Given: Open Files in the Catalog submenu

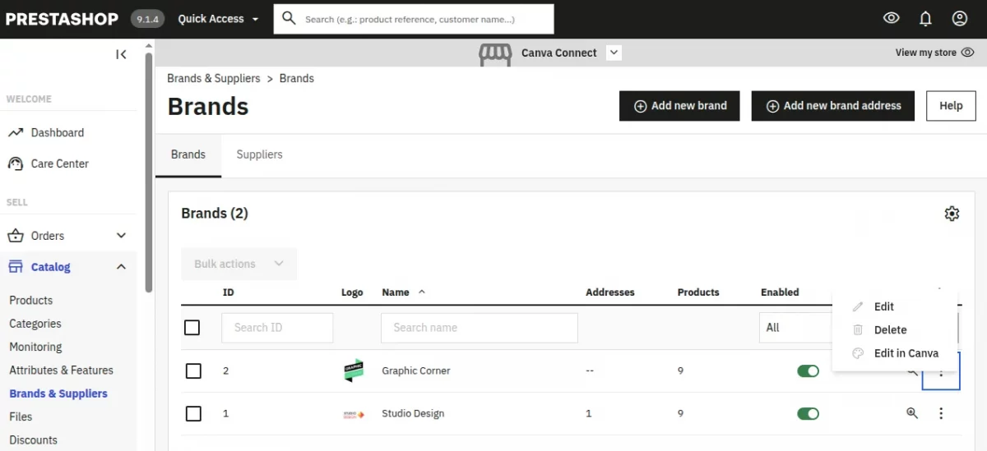Looking at the screenshot, I should point(21,416).
